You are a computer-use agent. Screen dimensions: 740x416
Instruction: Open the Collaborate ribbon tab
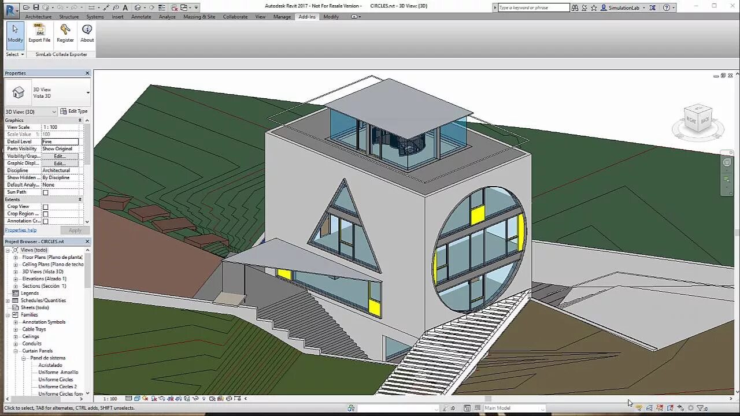pos(235,17)
